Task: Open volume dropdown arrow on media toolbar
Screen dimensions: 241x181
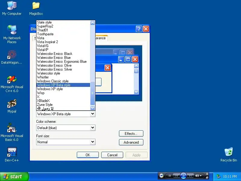Action: [x=201, y=176]
